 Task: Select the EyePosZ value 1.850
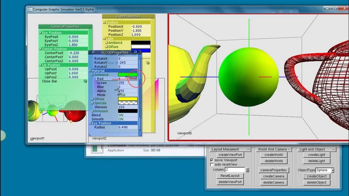point(78,45)
